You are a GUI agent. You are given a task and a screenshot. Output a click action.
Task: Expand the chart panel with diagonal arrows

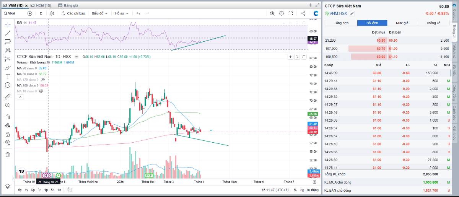(x=317, y=5)
